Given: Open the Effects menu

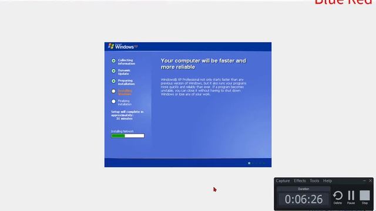Looking at the screenshot, I should pyautogui.click(x=300, y=181).
